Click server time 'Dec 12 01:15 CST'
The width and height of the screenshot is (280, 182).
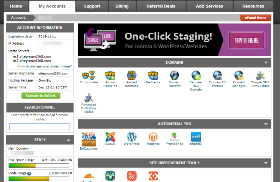(53, 87)
